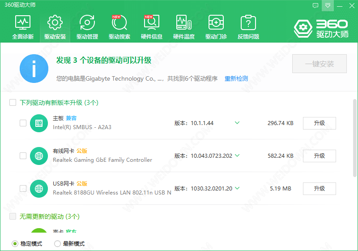Click the 296.74 KB size value
The height and width of the screenshot is (251, 358).
point(281,123)
